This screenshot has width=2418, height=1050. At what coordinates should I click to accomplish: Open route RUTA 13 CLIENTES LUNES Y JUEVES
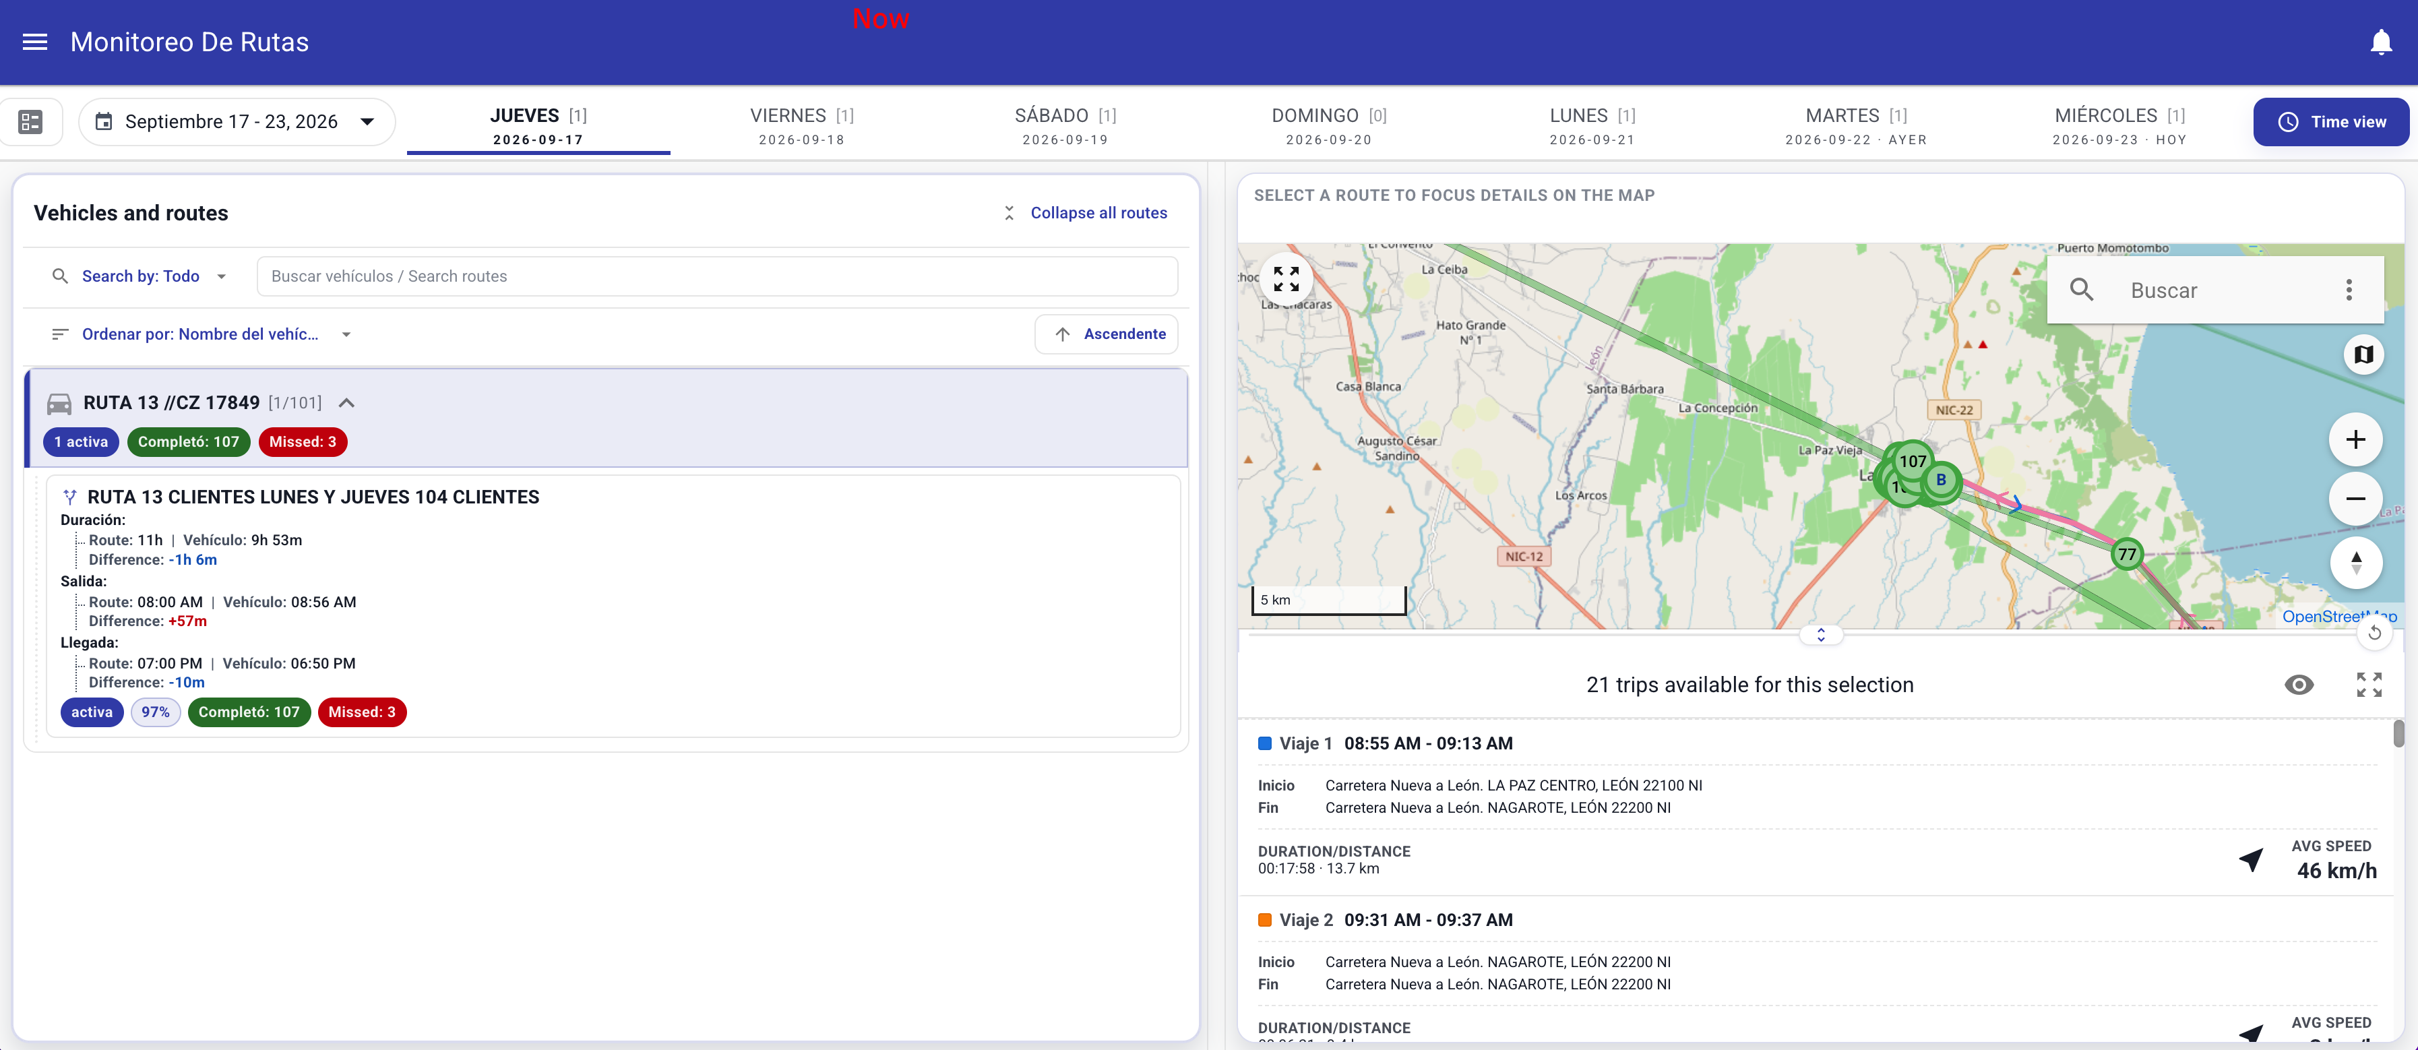tap(313, 497)
